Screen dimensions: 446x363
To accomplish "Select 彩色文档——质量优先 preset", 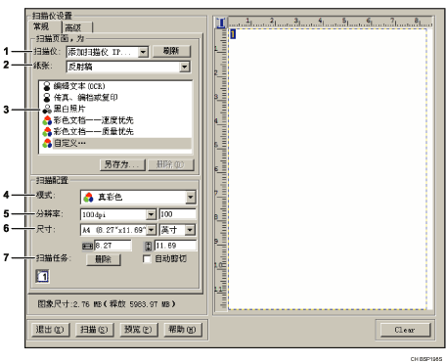I will point(115,132).
